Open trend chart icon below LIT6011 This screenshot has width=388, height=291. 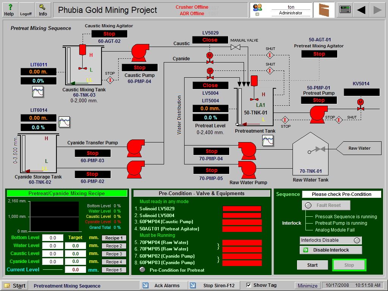coord(38,92)
